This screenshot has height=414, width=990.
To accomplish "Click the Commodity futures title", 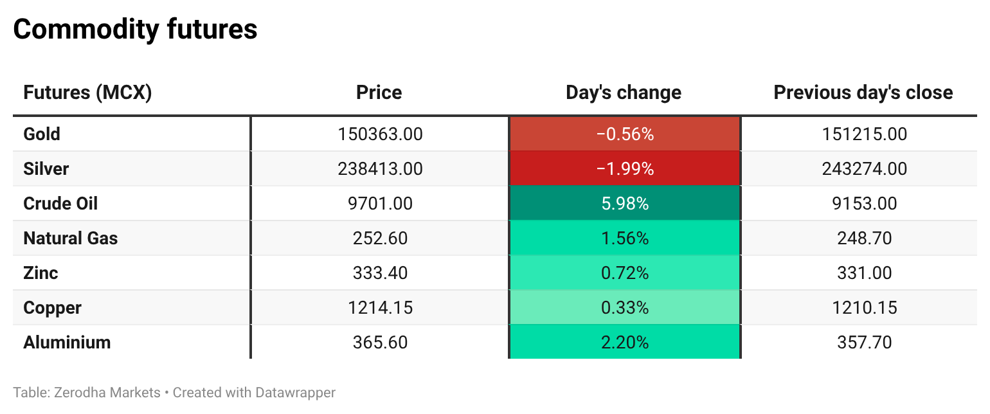I will 135,30.
